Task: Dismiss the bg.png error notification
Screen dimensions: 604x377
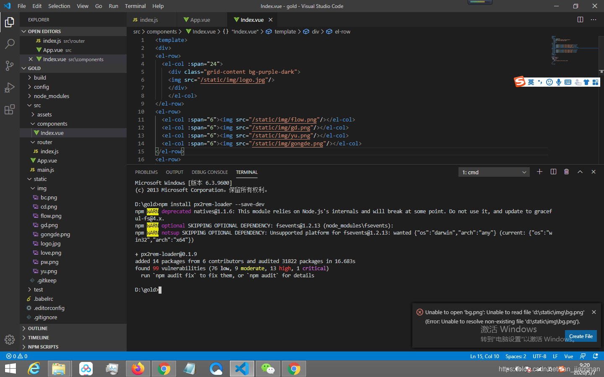Action: (594, 312)
